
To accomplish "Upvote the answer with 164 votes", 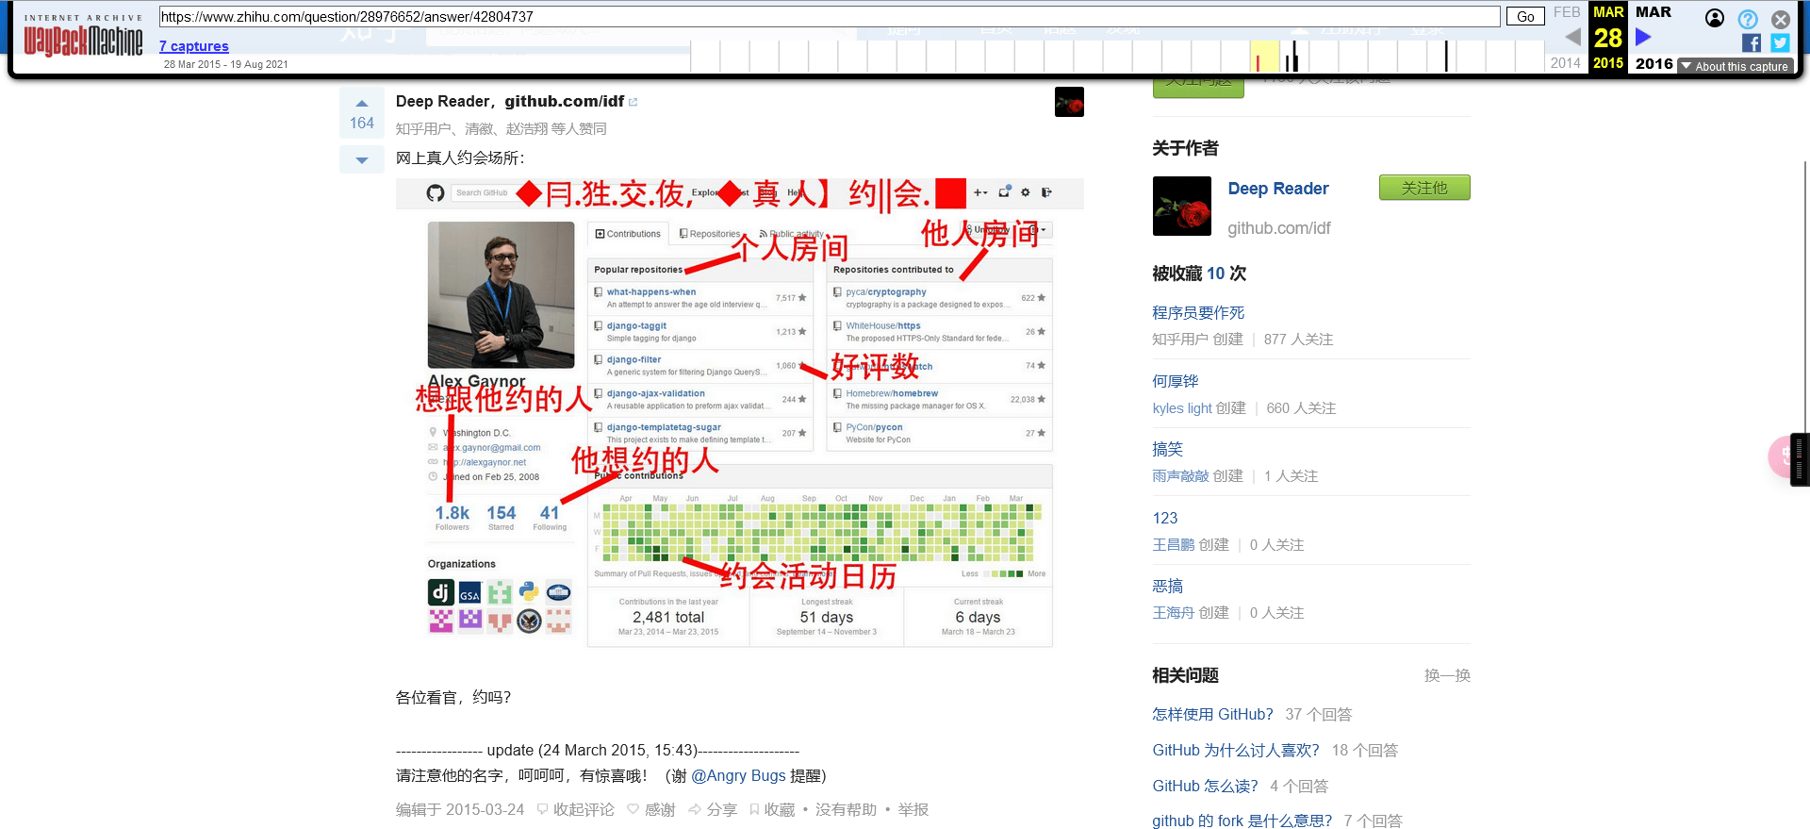I will click(362, 114).
